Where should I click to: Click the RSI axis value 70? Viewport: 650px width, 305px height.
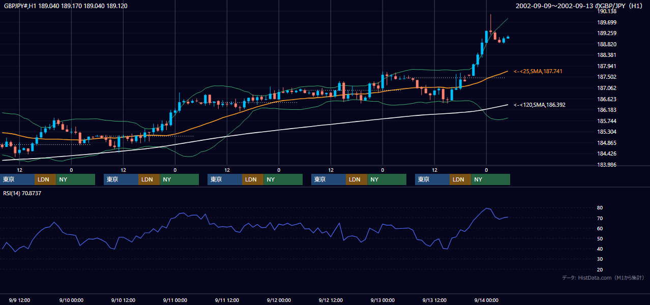(x=600, y=219)
